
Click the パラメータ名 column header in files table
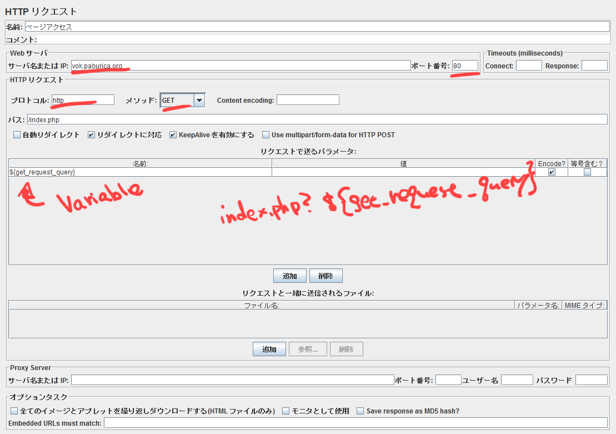coord(538,306)
